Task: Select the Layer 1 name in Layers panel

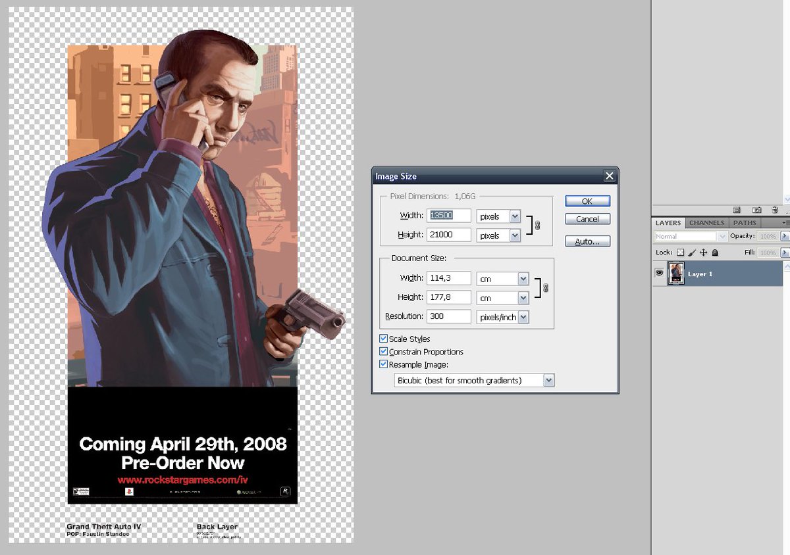Action: [x=700, y=274]
